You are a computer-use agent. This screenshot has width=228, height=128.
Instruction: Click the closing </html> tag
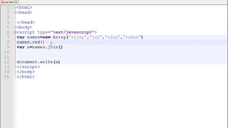[x=26, y=77]
